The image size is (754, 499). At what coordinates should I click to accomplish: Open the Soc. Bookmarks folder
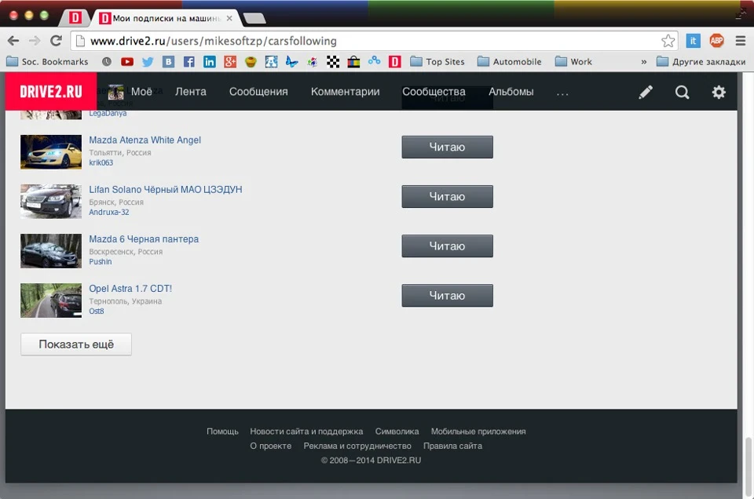48,61
